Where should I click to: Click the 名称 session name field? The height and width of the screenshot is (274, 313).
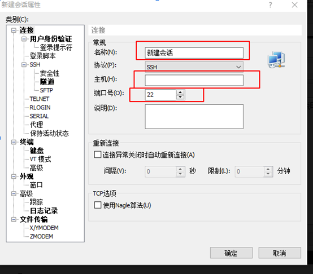tap(194, 53)
